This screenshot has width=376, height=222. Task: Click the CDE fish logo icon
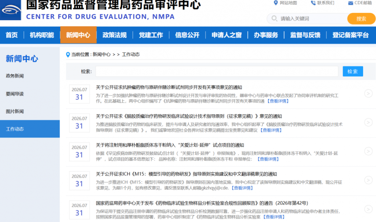[x=11, y=10]
